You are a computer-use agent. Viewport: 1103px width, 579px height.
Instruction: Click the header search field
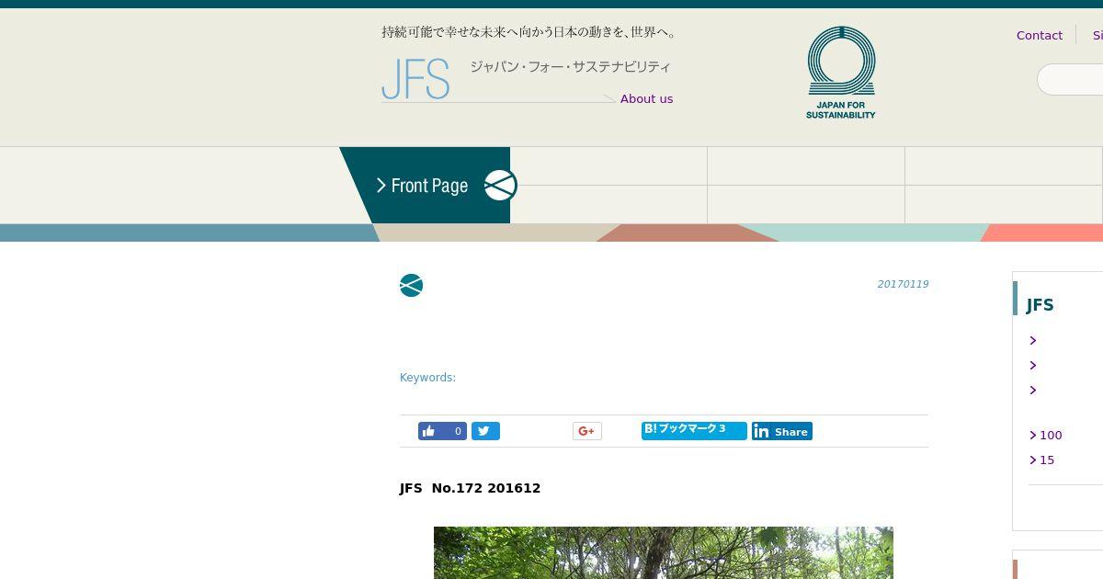pyautogui.click(x=1070, y=80)
